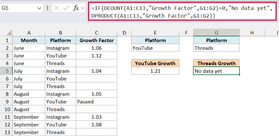Select column C header
This screenshot has width=279, height=136.
[97, 33]
